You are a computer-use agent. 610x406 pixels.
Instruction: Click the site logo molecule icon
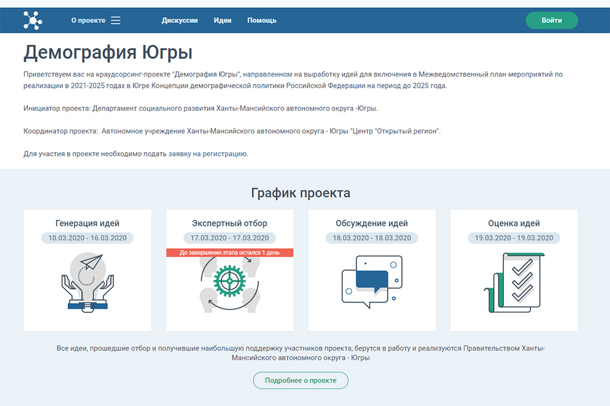pos(32,20)
